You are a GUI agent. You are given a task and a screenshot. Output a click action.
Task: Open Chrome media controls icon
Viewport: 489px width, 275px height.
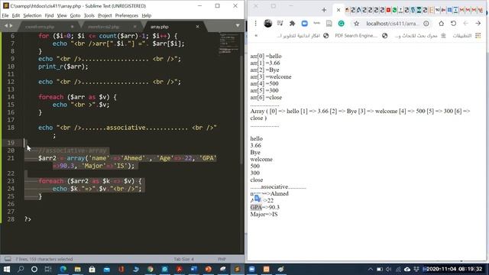click(x=280, y=24)
